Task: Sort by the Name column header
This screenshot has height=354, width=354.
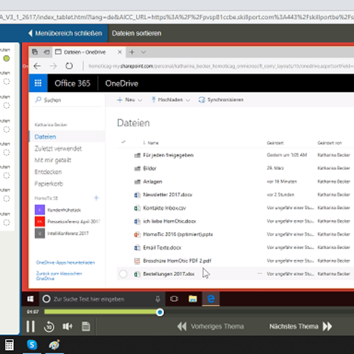Action: (153, 142)
